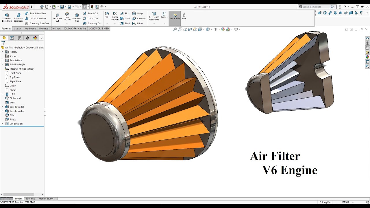Select the Swept Cut command

coord(90,13)
